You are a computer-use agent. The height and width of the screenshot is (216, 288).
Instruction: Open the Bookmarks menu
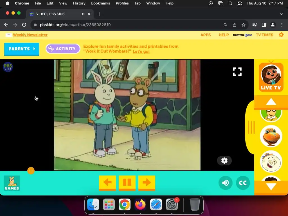(x=100, y=3)
